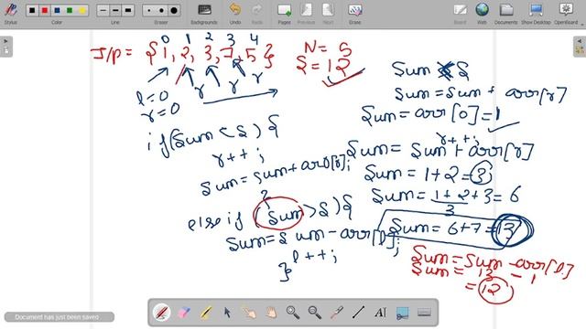586x329 pixels.
Task: Undo the last stroke
Action: (x=234, y=14)
